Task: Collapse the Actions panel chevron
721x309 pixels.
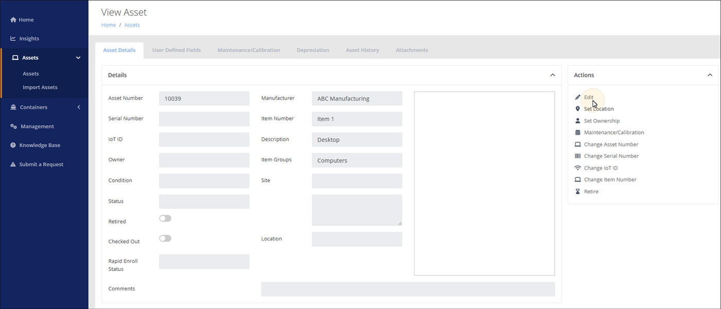Action: (710, 75)
